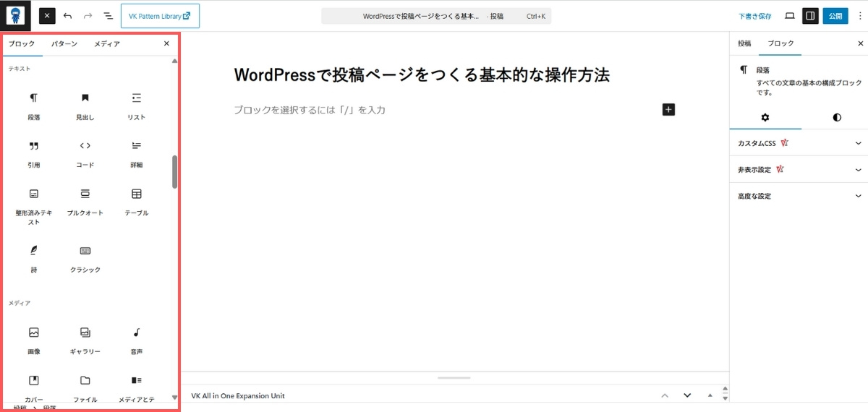Click the empty paragraph placeholder text
This screenshot has width=868, height=412.
coord(310,110)
